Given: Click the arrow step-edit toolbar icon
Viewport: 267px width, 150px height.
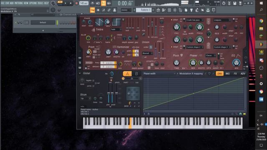Looking at the screenshot, I should 98,10.
